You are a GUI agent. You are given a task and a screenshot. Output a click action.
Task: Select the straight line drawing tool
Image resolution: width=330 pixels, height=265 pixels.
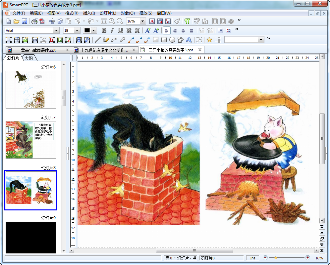(x=98, y=39)
